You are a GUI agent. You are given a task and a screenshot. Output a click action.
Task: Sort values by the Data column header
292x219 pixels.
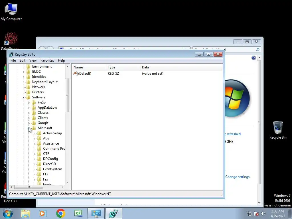coord(181,67)
